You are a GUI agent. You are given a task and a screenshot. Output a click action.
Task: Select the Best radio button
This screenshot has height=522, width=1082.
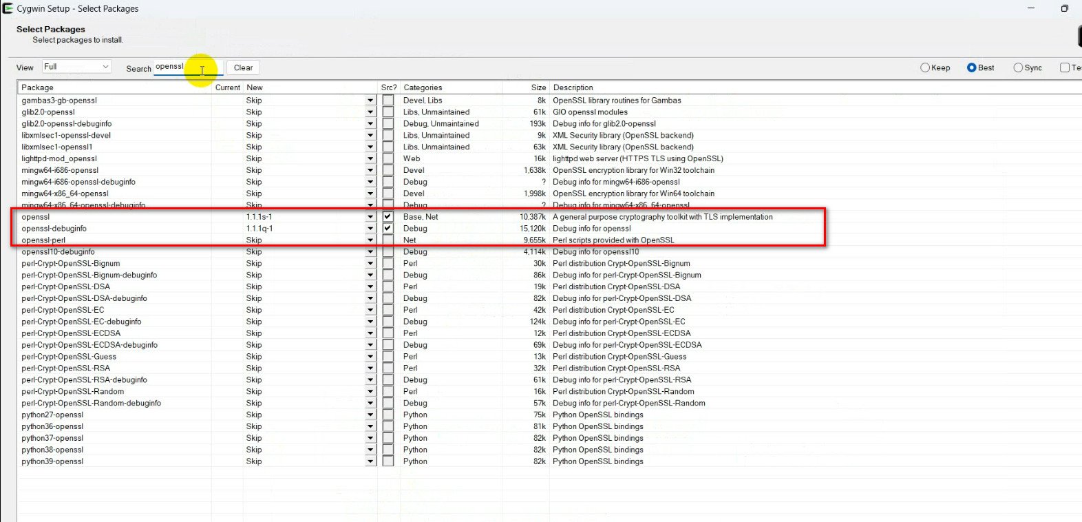coord(971,67)
